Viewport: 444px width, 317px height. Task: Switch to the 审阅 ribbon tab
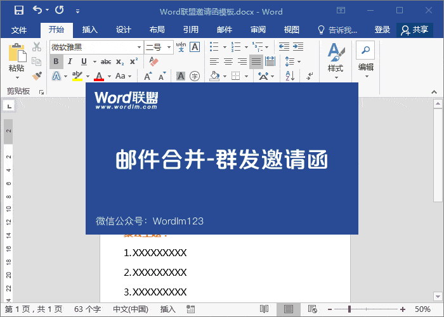pos(258,30)
